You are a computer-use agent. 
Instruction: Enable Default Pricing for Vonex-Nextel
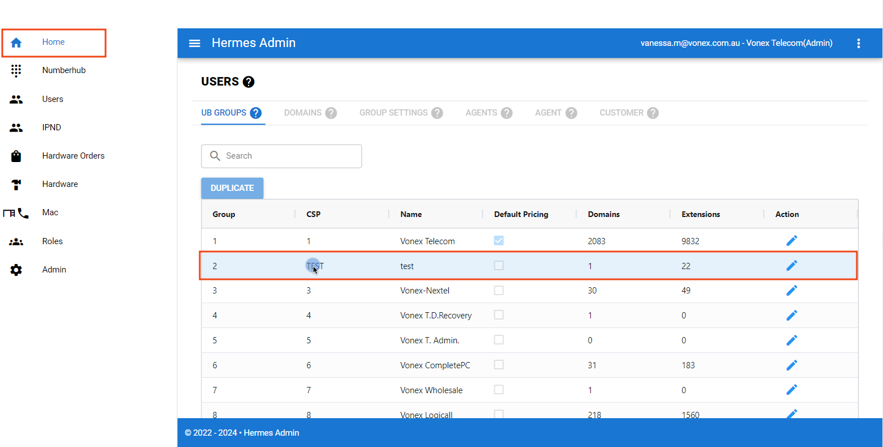(499, 290)
